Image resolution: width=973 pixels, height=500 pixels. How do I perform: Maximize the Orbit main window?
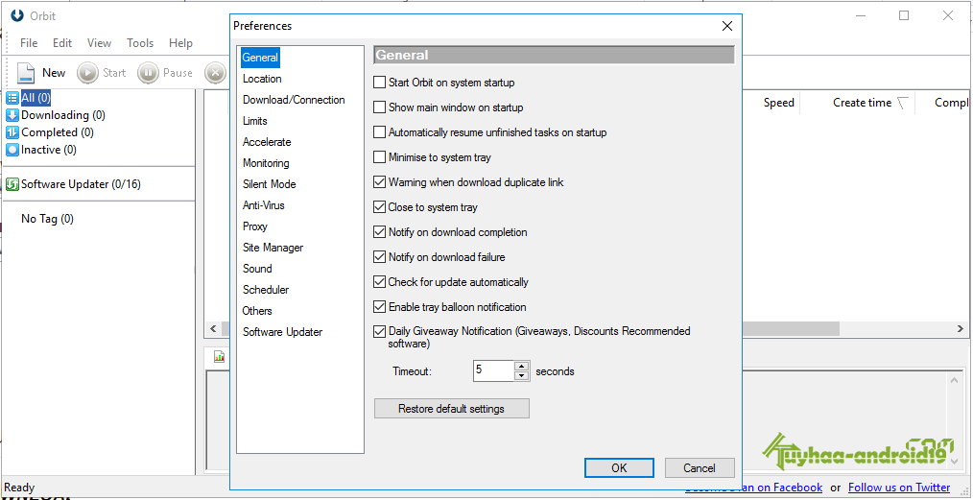pos(904,15)
